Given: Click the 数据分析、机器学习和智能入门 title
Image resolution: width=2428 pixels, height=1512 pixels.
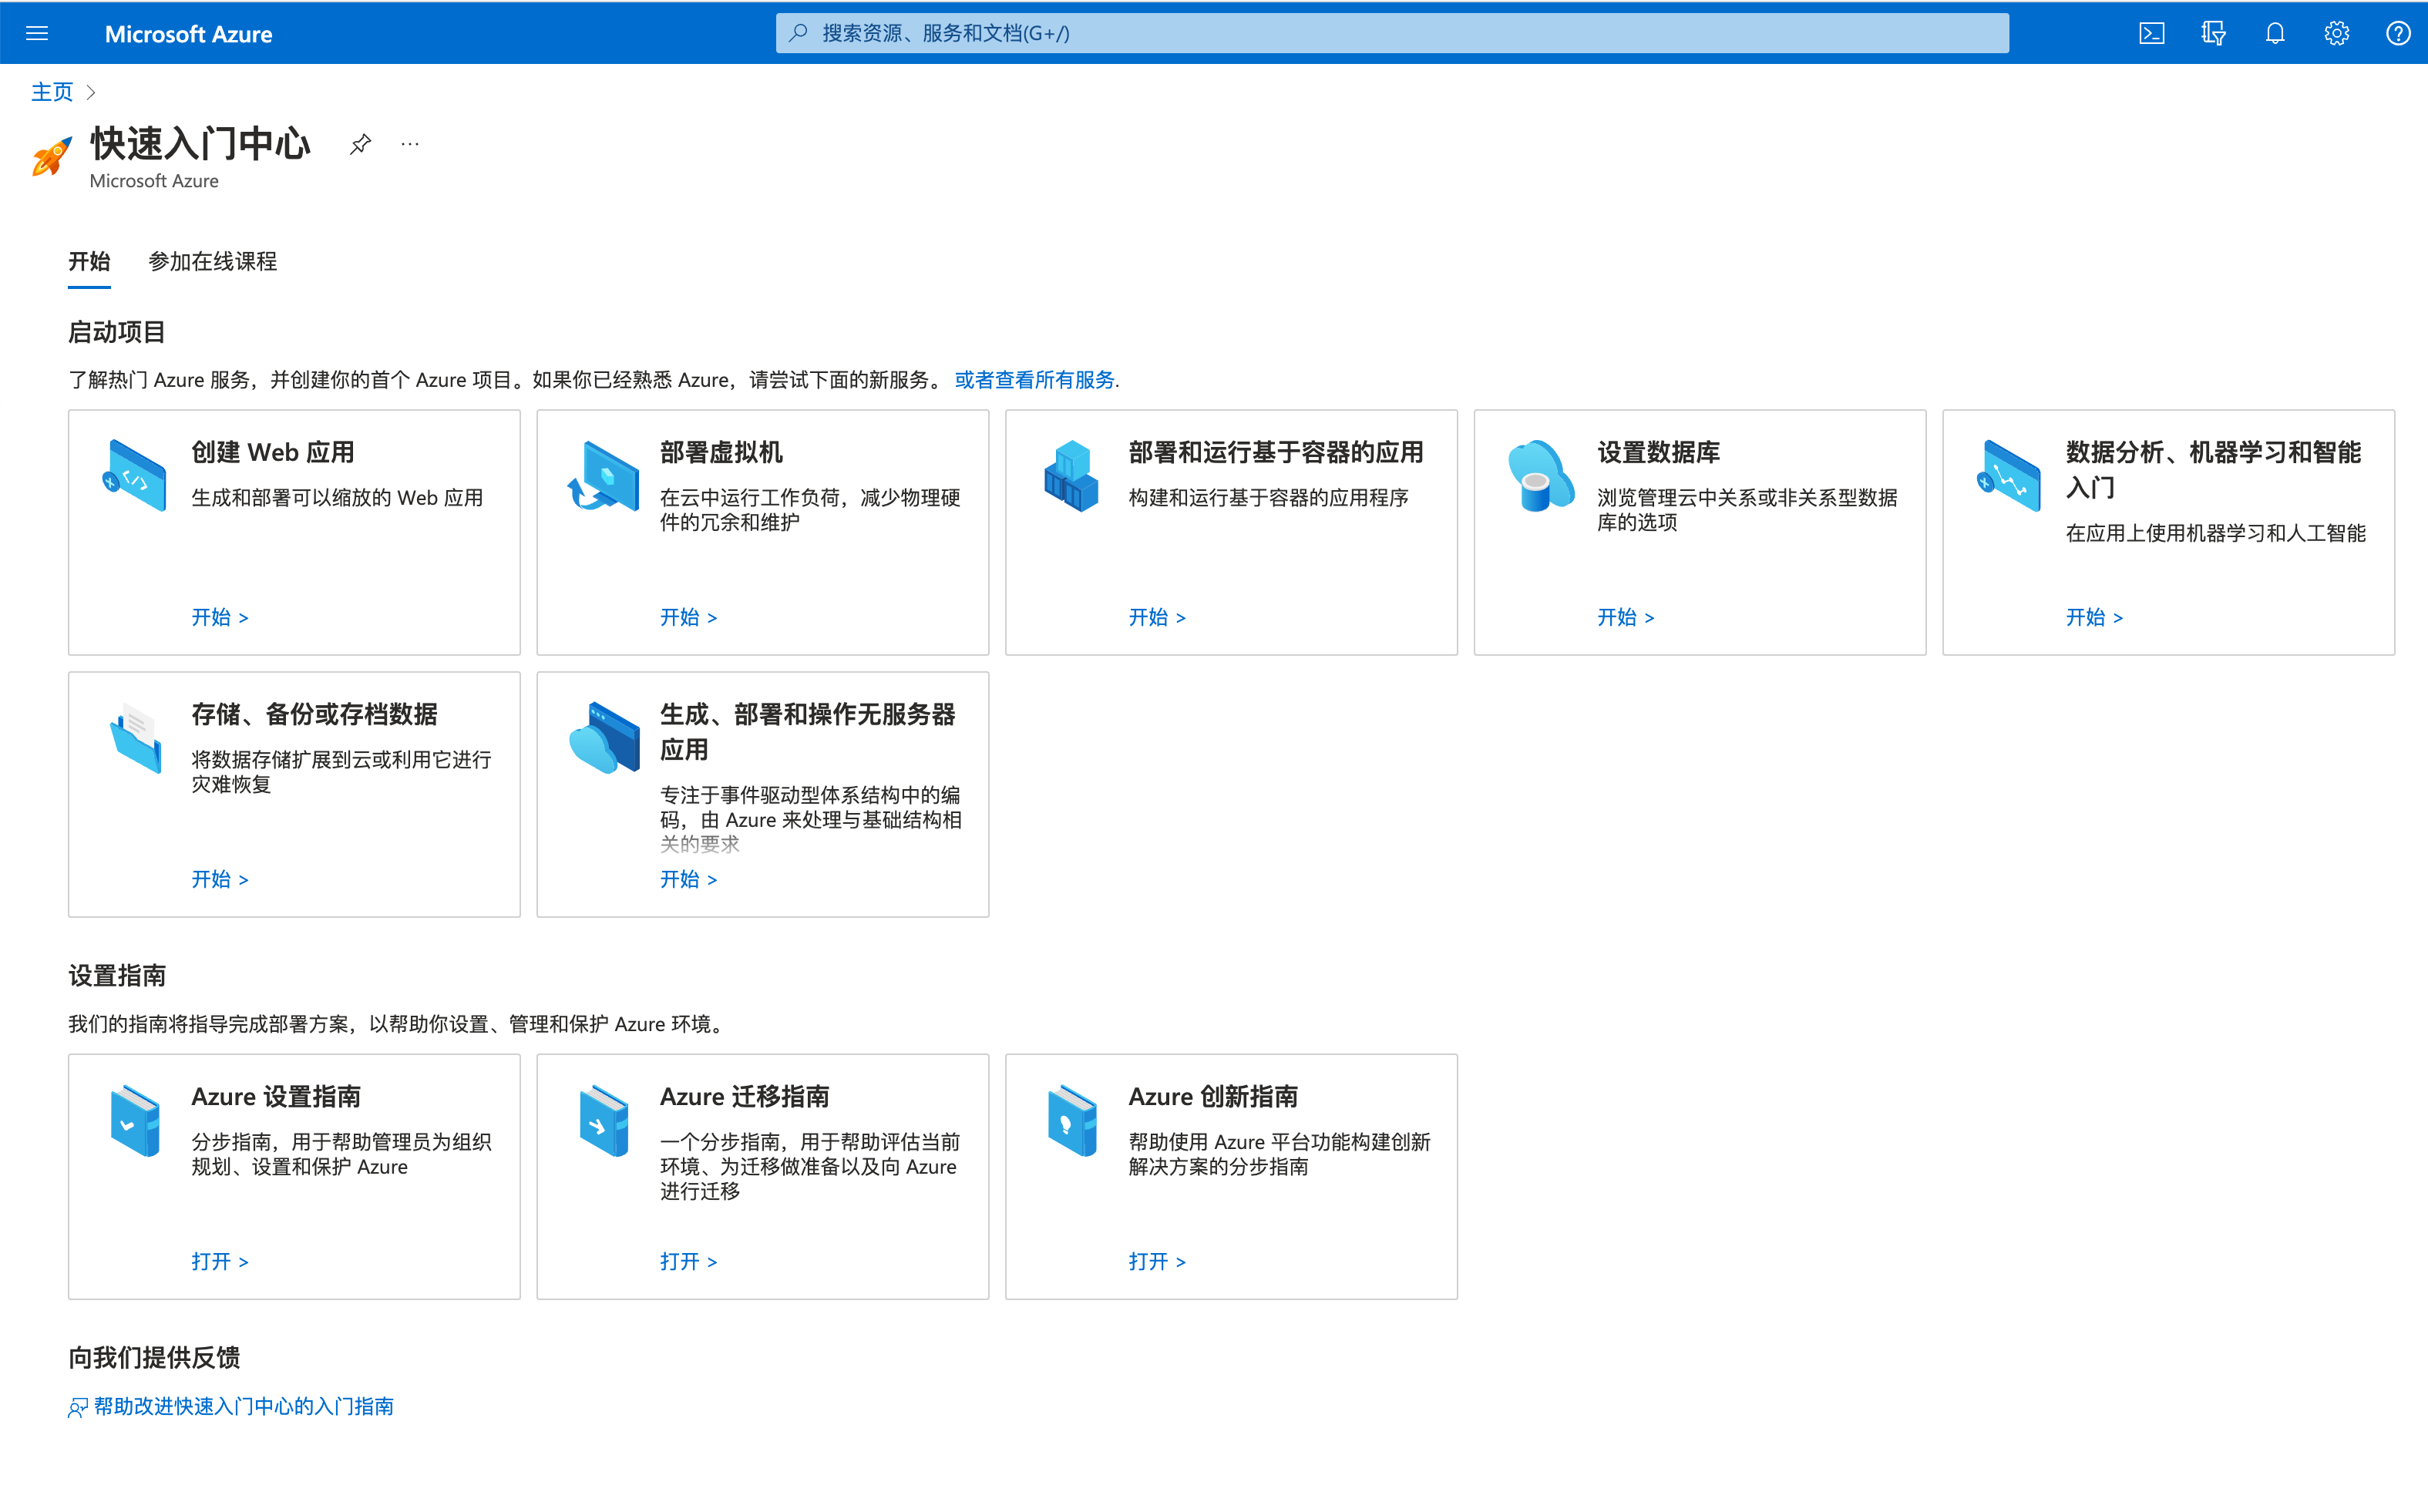Looking at the screenshot, I should [x=2213, y=470].
